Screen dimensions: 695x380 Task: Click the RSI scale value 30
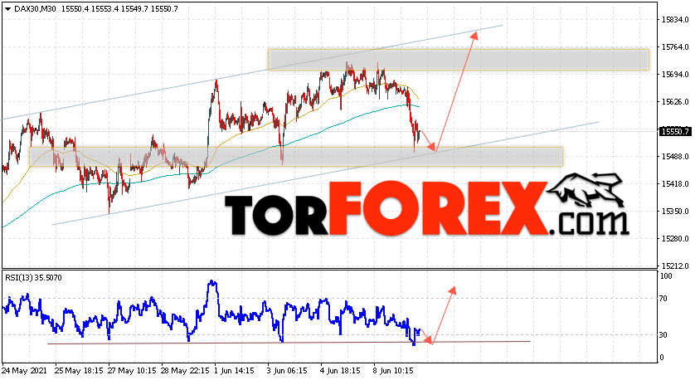pyautogui.click(x=663, y=335)
